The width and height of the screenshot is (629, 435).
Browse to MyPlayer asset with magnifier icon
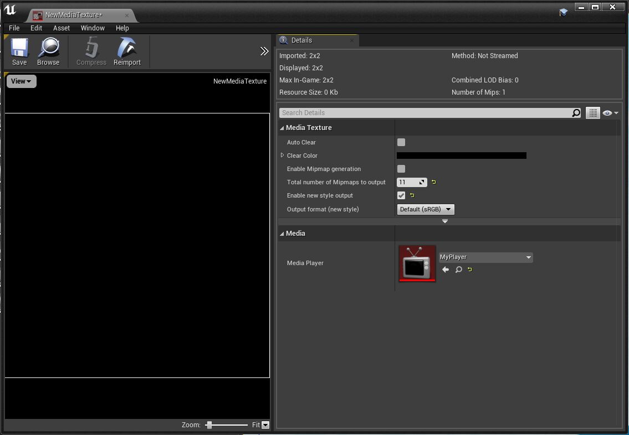(x=458, y=270)
